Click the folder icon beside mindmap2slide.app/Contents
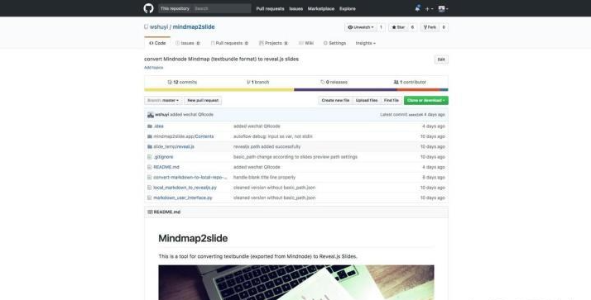Screen dimensions: 591x300 tap(150, 136)
